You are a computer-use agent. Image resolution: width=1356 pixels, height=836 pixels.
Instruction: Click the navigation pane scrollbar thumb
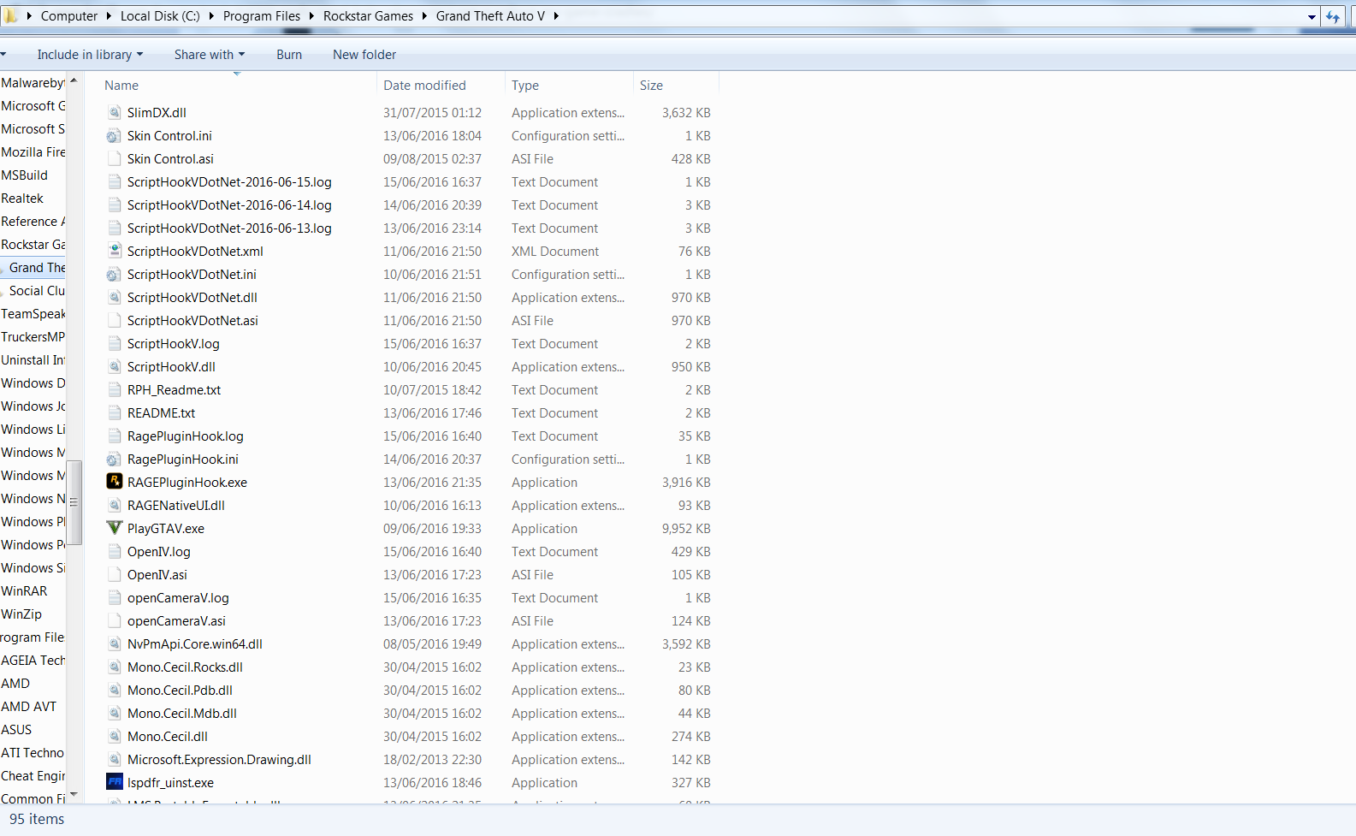[x=74, y=502]
